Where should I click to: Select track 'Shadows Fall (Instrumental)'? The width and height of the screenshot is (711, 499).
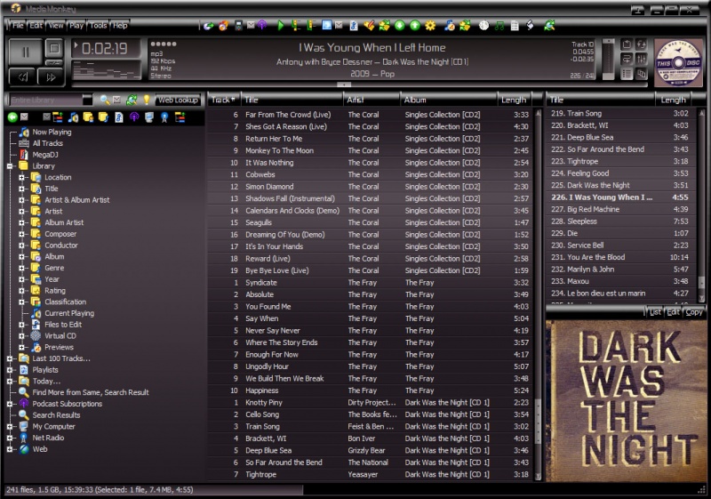click(x=371, y=198)
